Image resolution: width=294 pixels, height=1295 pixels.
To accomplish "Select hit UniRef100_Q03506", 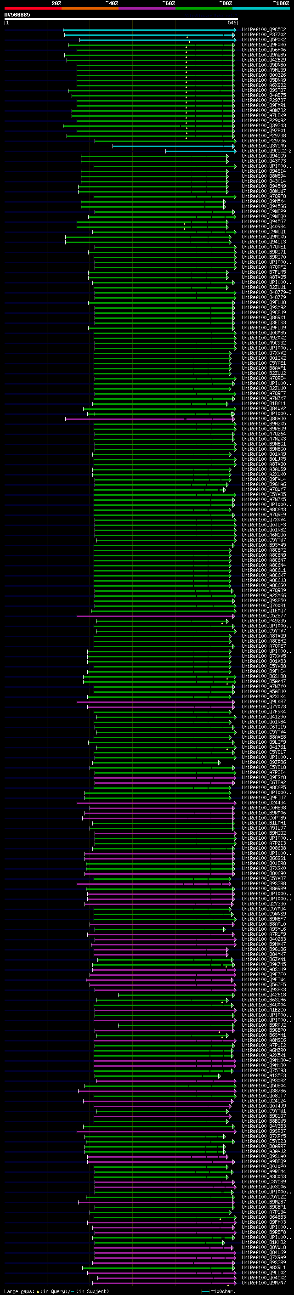I will [264, 1187].
